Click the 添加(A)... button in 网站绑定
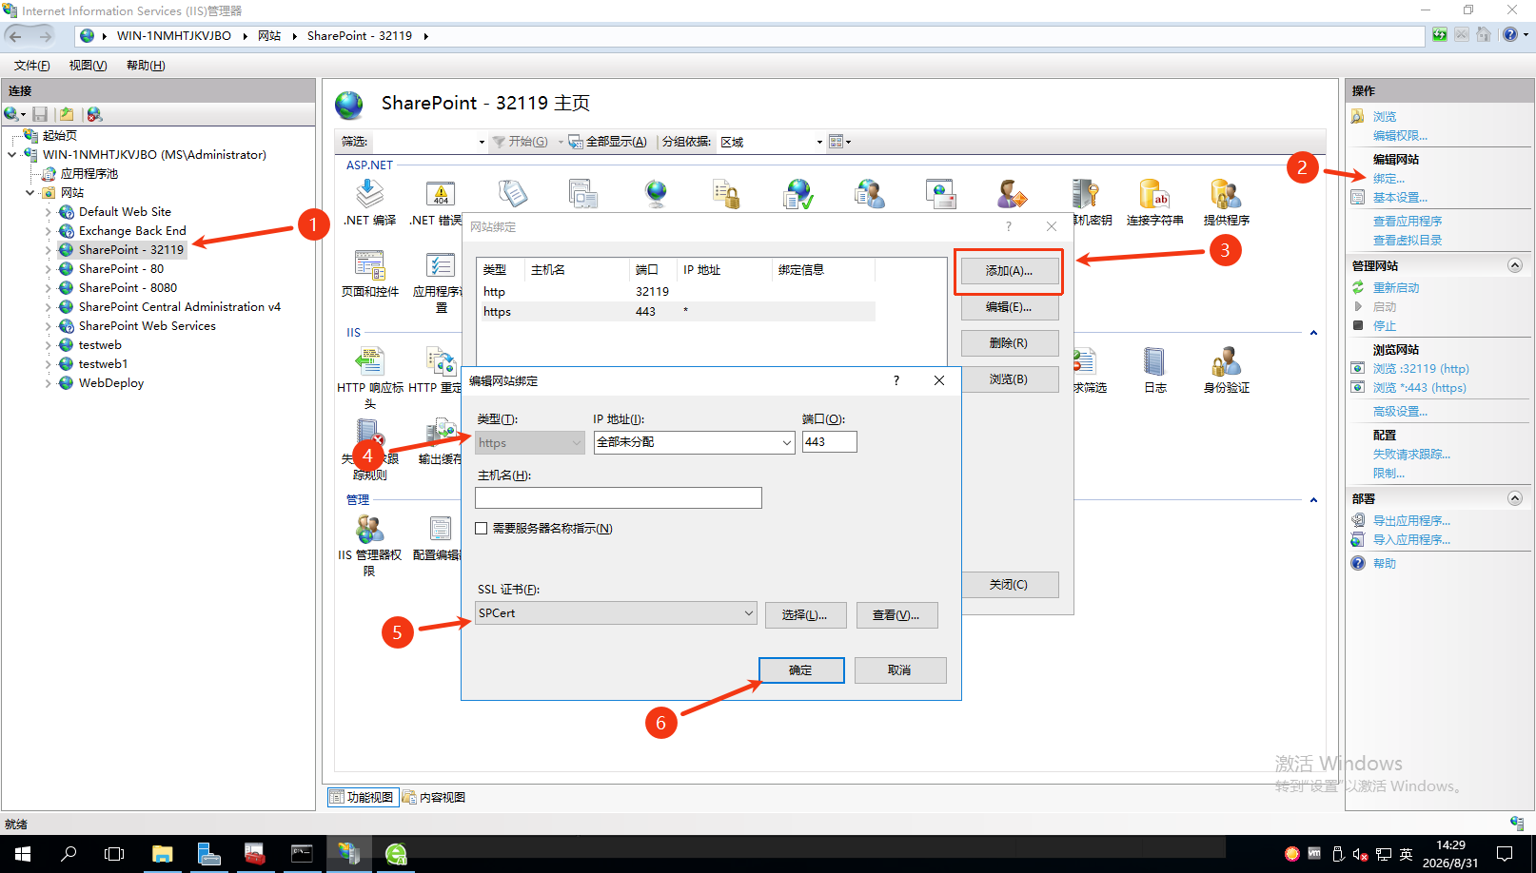Viewport: 1536px width, 873px height. tap(1009, 271)
